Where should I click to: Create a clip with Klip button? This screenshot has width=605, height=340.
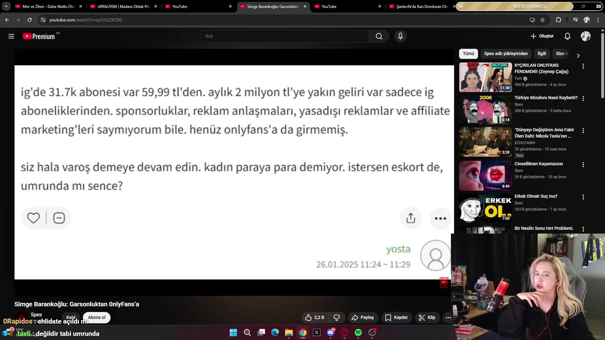pos(427,317)
